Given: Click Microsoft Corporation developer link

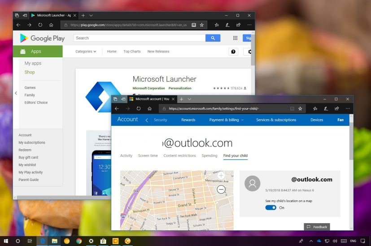Looking at the screenshot, I should tap(148, 88).
